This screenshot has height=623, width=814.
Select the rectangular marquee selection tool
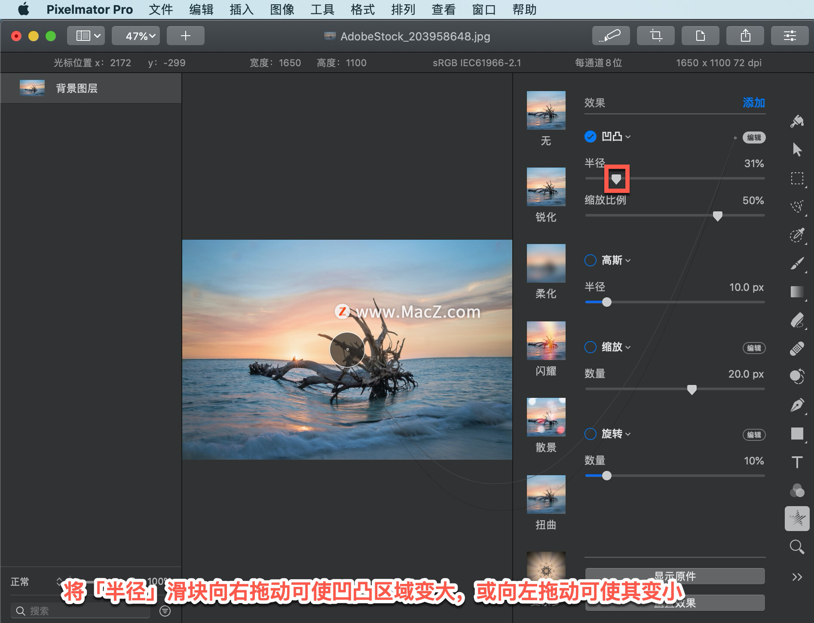797,178
